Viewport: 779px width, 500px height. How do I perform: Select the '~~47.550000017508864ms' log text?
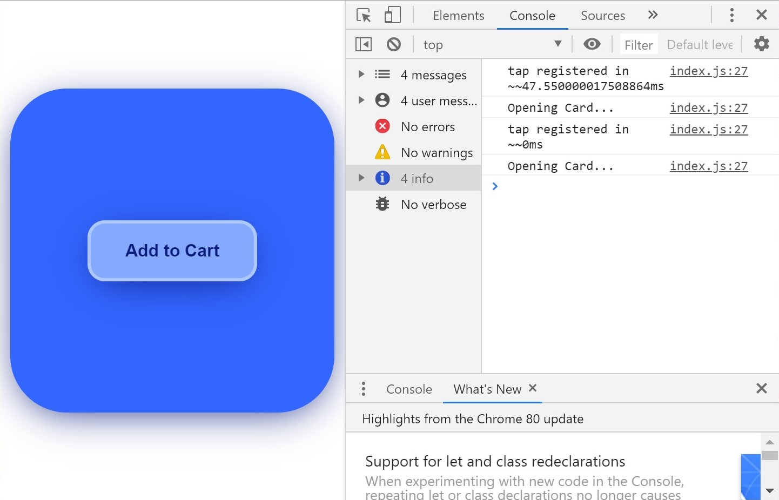(586, 86)
